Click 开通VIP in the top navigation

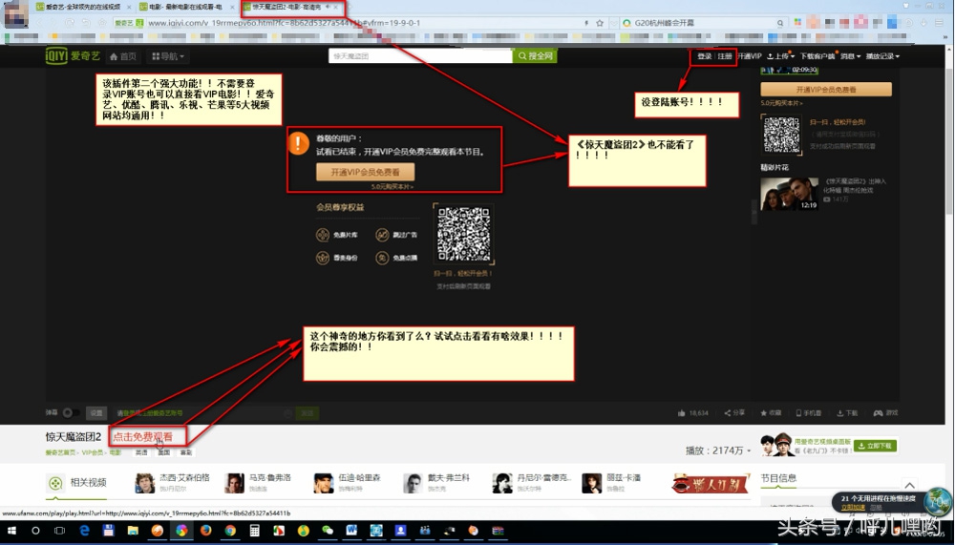point(750,56)
